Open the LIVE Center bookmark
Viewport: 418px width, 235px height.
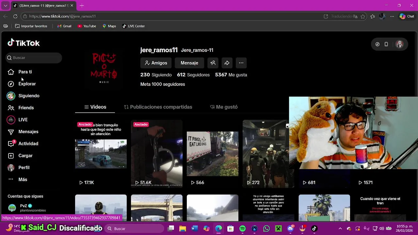point(133,26)
